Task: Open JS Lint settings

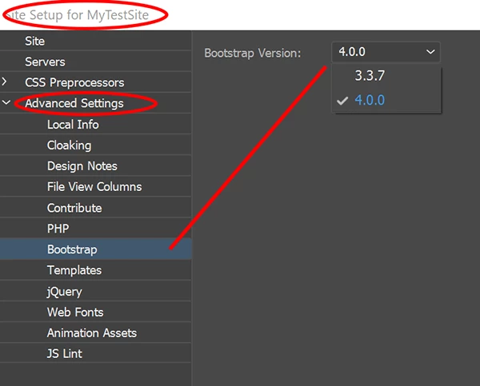Action: point(95,354)
